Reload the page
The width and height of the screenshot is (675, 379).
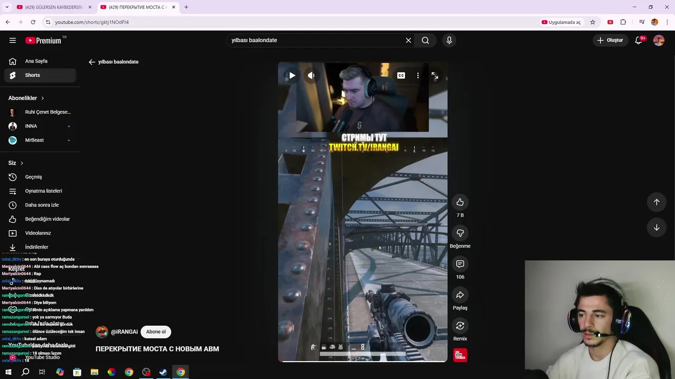coord(33,22)
